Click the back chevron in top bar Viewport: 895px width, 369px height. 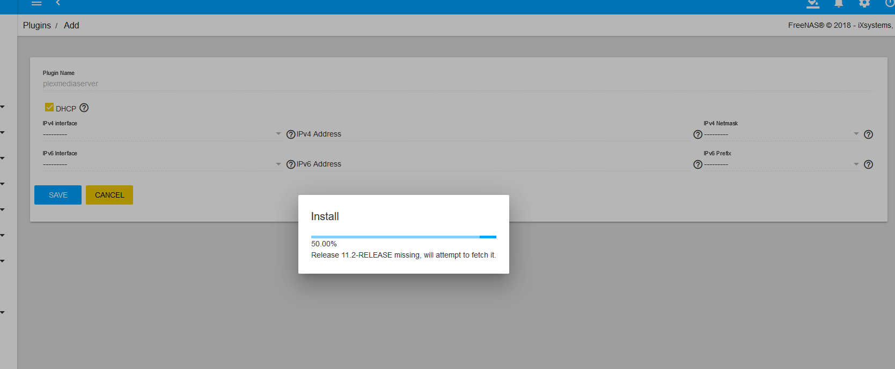point(58,3)
